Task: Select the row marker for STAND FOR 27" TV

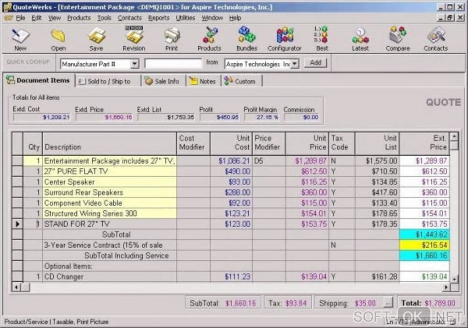Action: [x=17, y=224]
